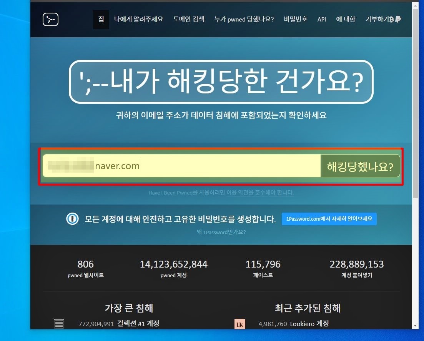This screenshot has height=341, width=424.
Task: Click the 228,889,153 계정 붙여넣기 stat
Action: pos(357,268)
